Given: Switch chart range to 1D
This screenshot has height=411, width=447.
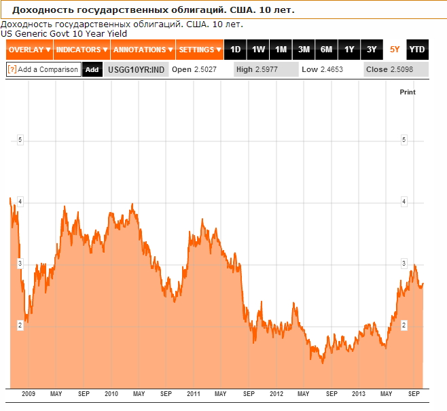Looking at the screenshot, I should tap(235, 50).
